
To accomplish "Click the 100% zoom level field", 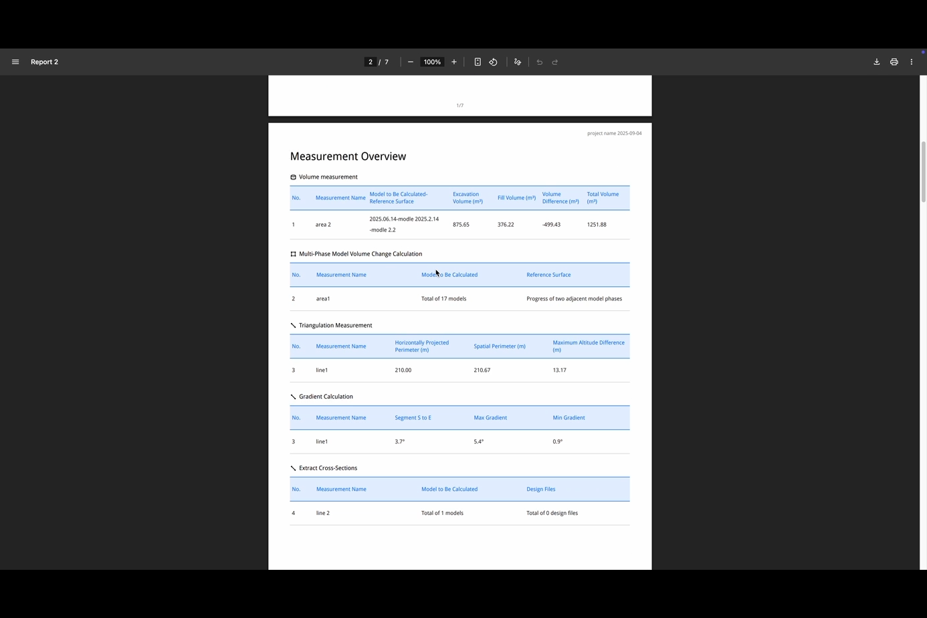I will click(x=432, y=62).
